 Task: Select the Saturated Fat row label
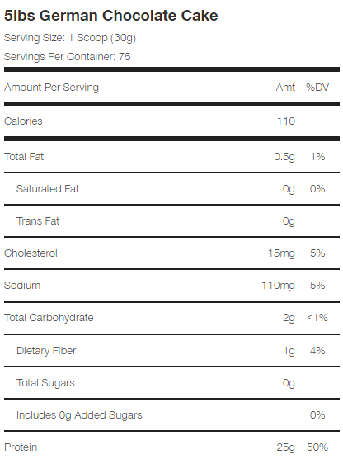[x=48, y=189]
